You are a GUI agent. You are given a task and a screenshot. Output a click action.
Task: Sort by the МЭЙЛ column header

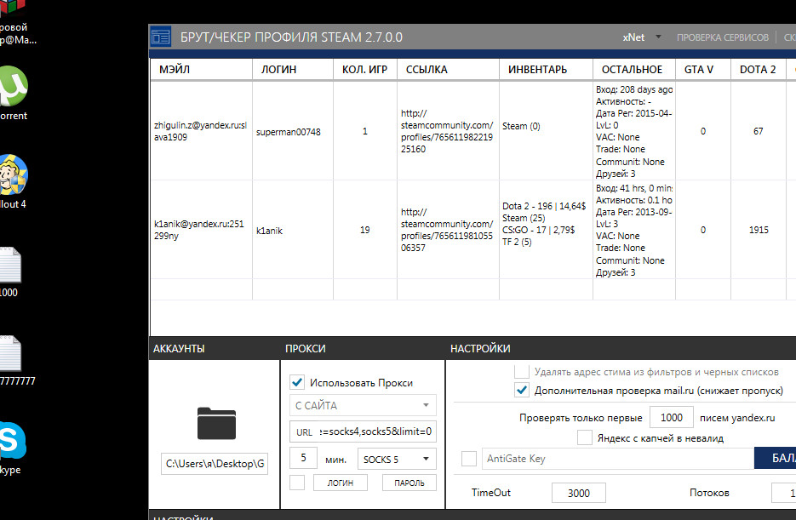pos(201,70)
